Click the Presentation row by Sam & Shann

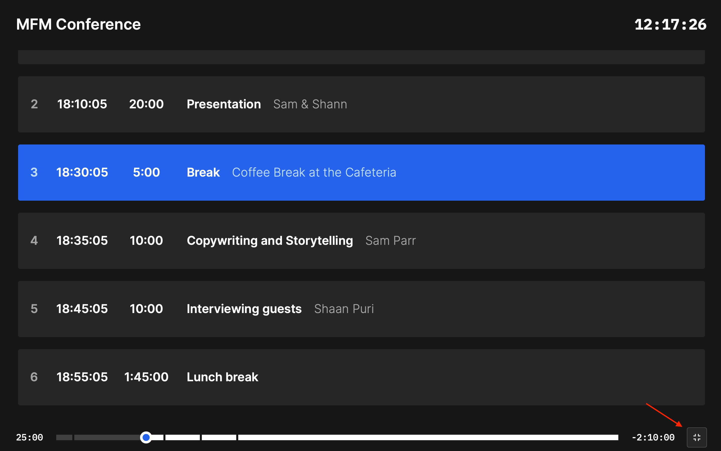(361, 104)
